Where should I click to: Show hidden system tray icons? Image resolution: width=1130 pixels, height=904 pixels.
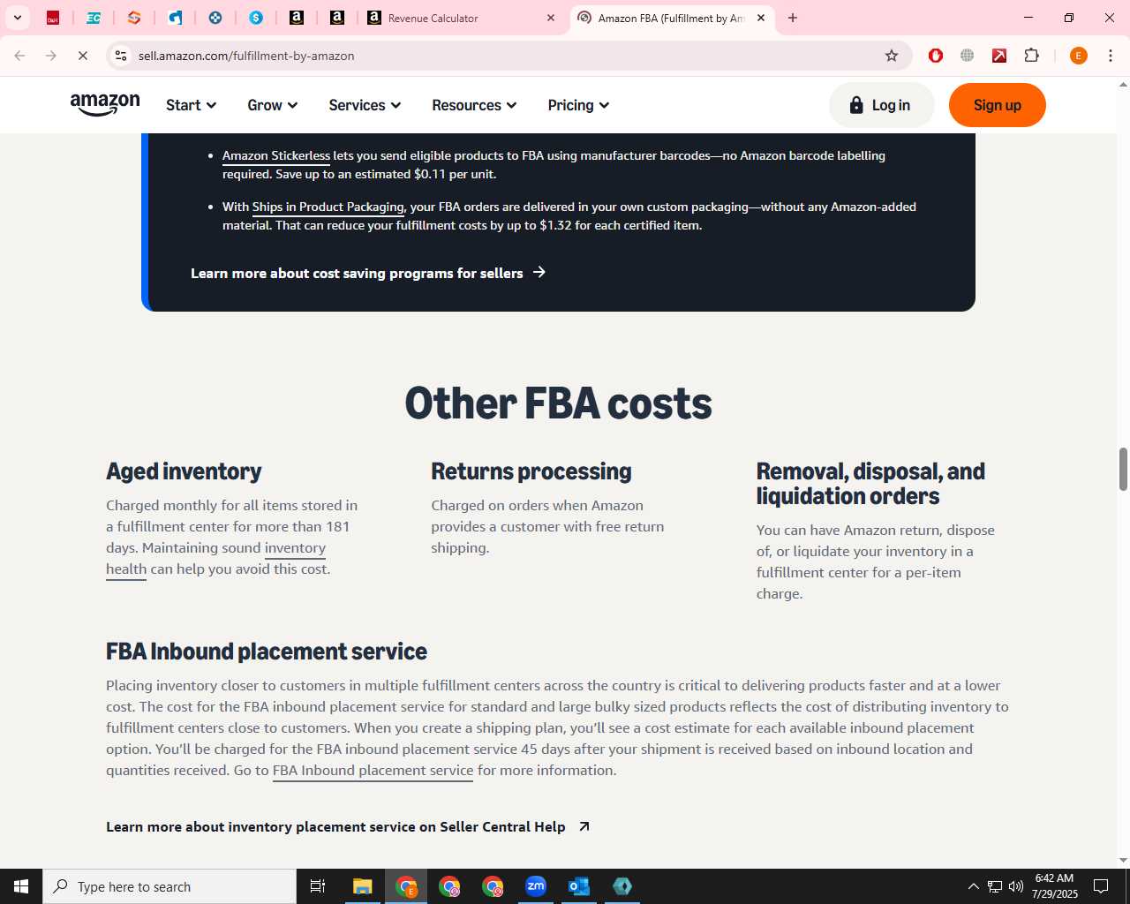[973, 886]
